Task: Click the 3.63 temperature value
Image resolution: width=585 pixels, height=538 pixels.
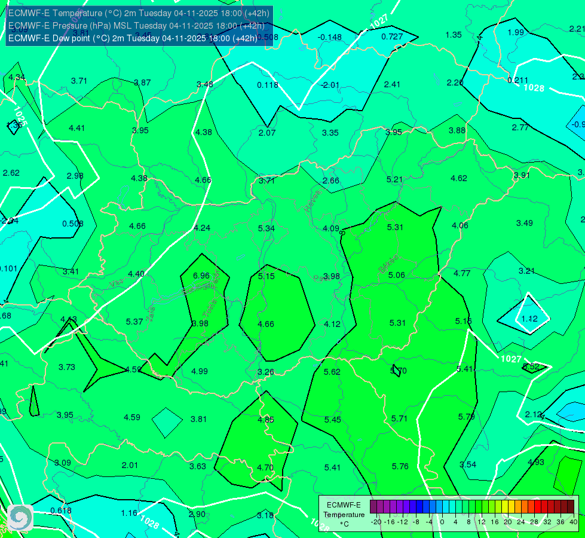Action: (x=197, y=466)
